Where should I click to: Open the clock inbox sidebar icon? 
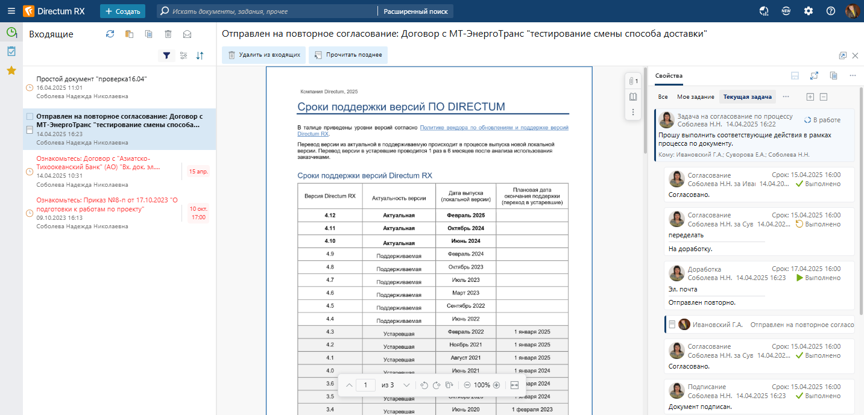point(11,33)
